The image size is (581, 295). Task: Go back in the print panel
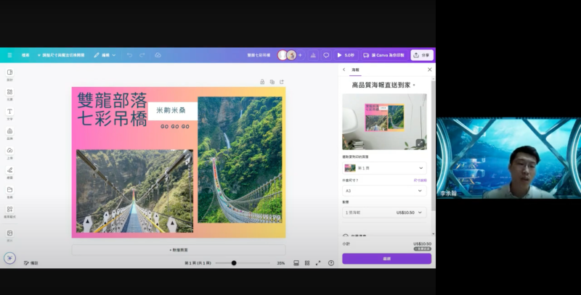pyautogui.click(x=344, y=70)
